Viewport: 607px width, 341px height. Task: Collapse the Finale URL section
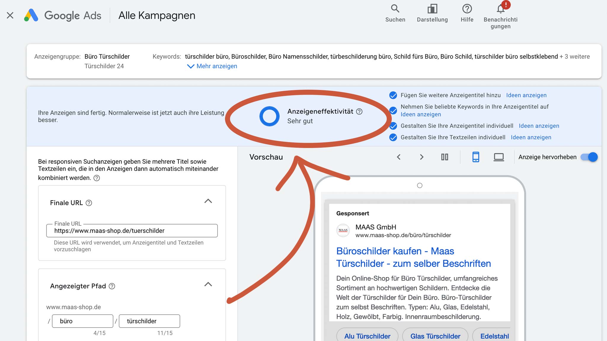208,201
